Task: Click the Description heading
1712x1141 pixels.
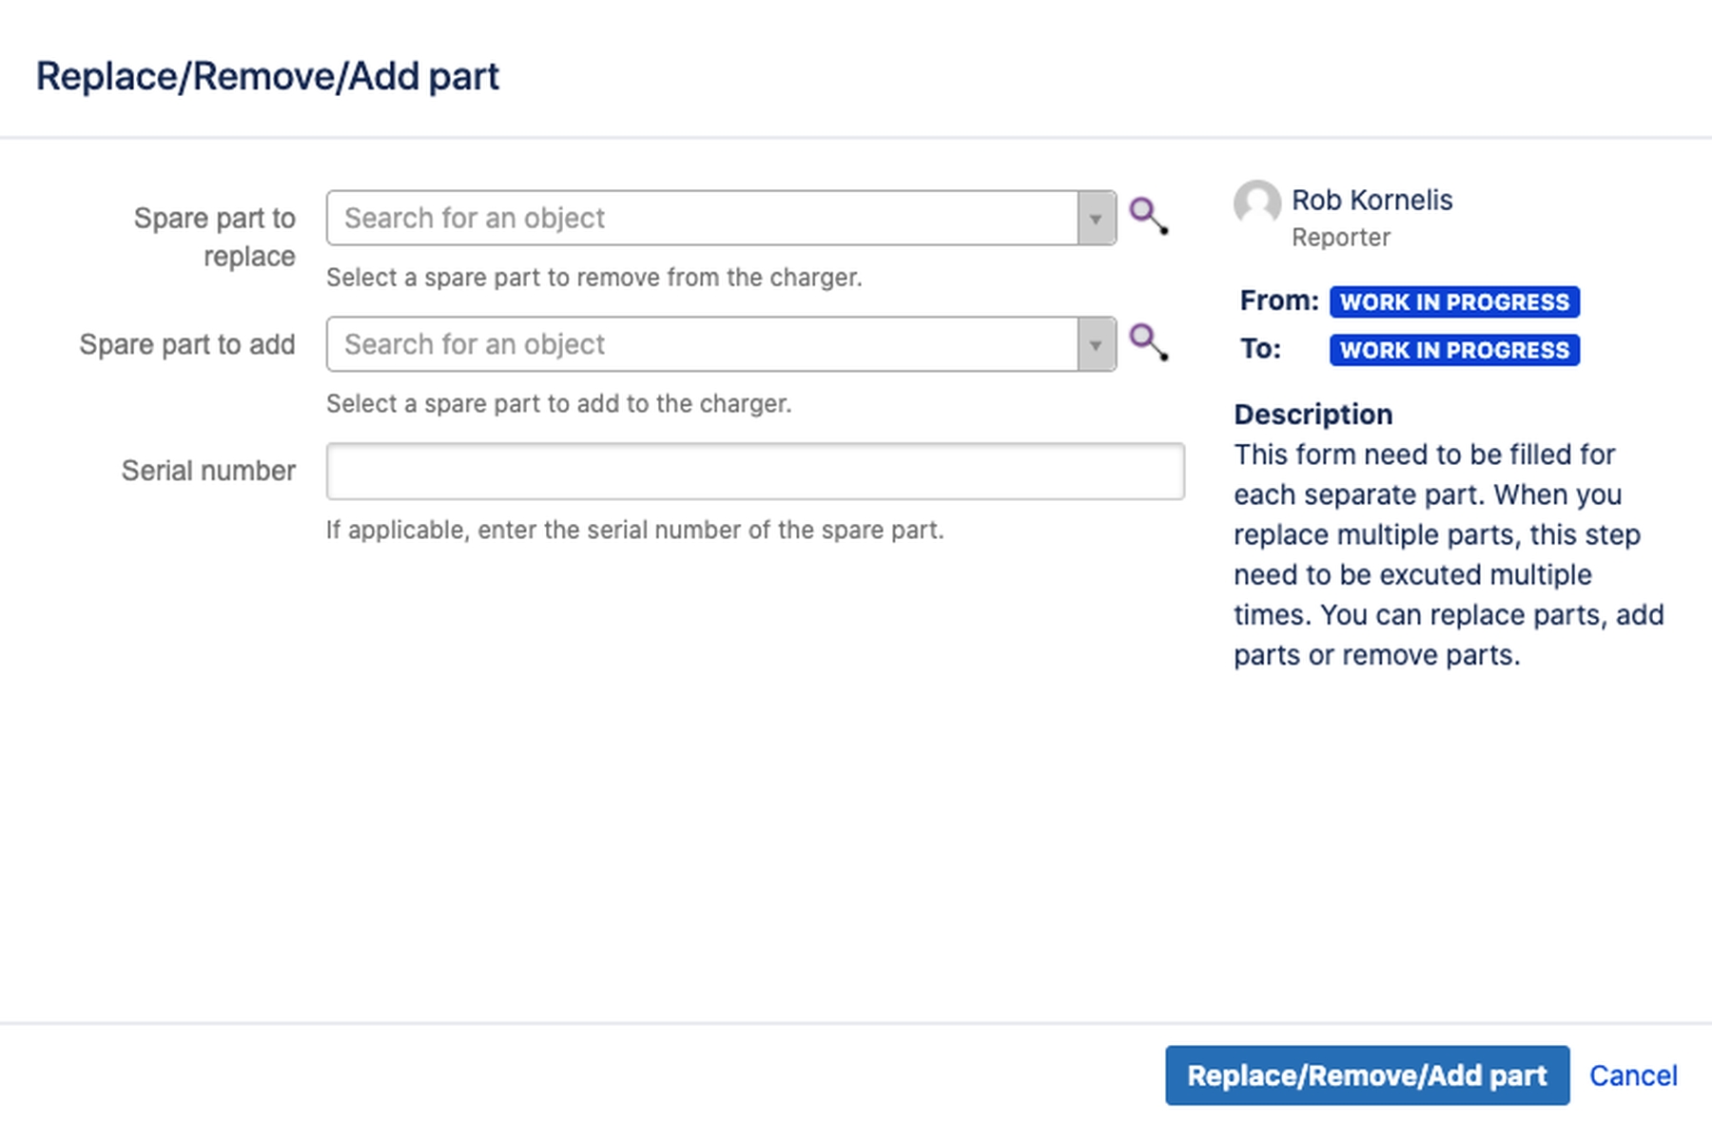Action: point(1313,415)
